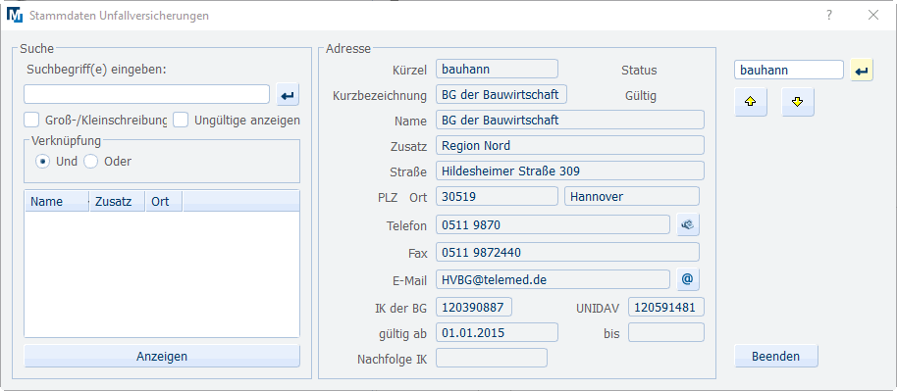Click the gültig ab field 01.01.2015
The height and width of the screenshot is (391, 897).
point(497,332)
